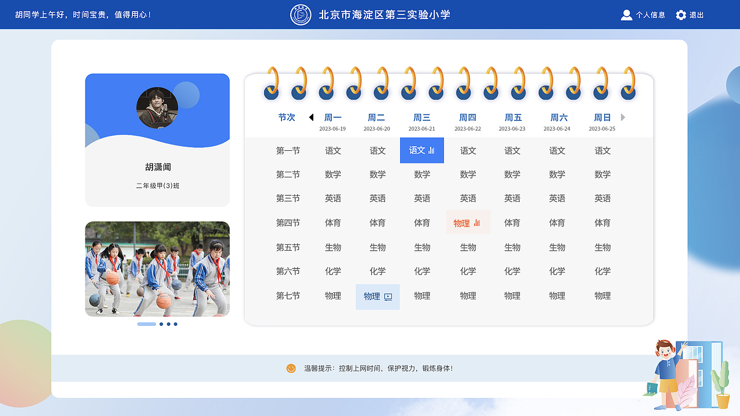Click 退出 to log out

[x=697, y=15]
